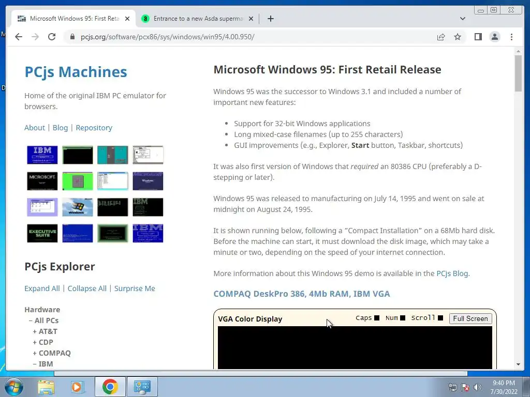Screen dimensions: 530x397
Task: Open the blue IBM thumbnail in first row
Action: click(x=42, y=155)
